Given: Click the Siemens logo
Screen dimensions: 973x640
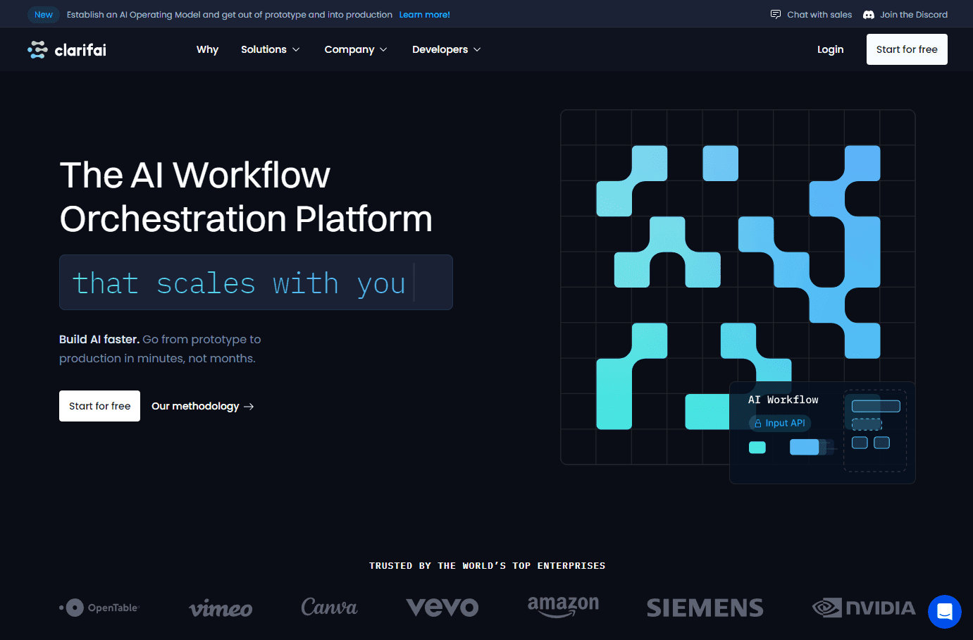Looking at the screenshot, I should click(705, 608).
